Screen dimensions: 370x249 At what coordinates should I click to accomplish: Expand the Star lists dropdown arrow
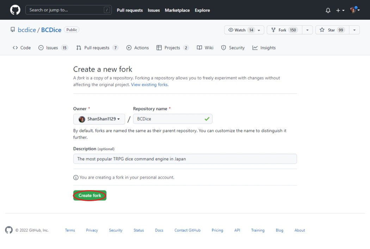pyautogui.click(x=354, y=30)
